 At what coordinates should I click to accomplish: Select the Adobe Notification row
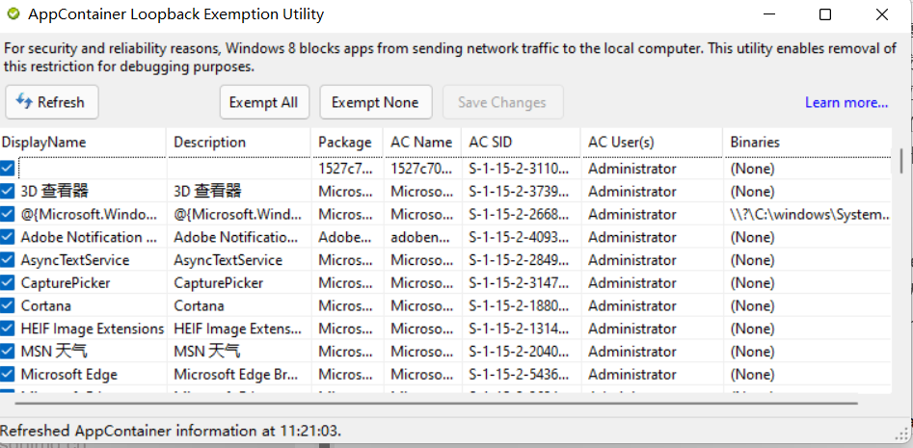coord(89,237)
